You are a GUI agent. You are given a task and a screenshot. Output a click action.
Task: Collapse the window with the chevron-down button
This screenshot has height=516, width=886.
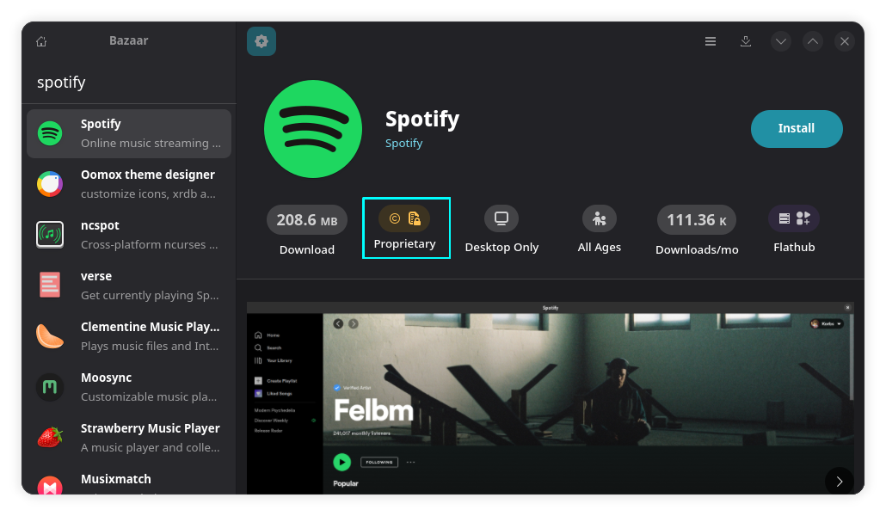(x=780, y=40)
